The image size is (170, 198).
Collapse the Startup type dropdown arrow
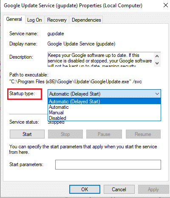(157, 94)
